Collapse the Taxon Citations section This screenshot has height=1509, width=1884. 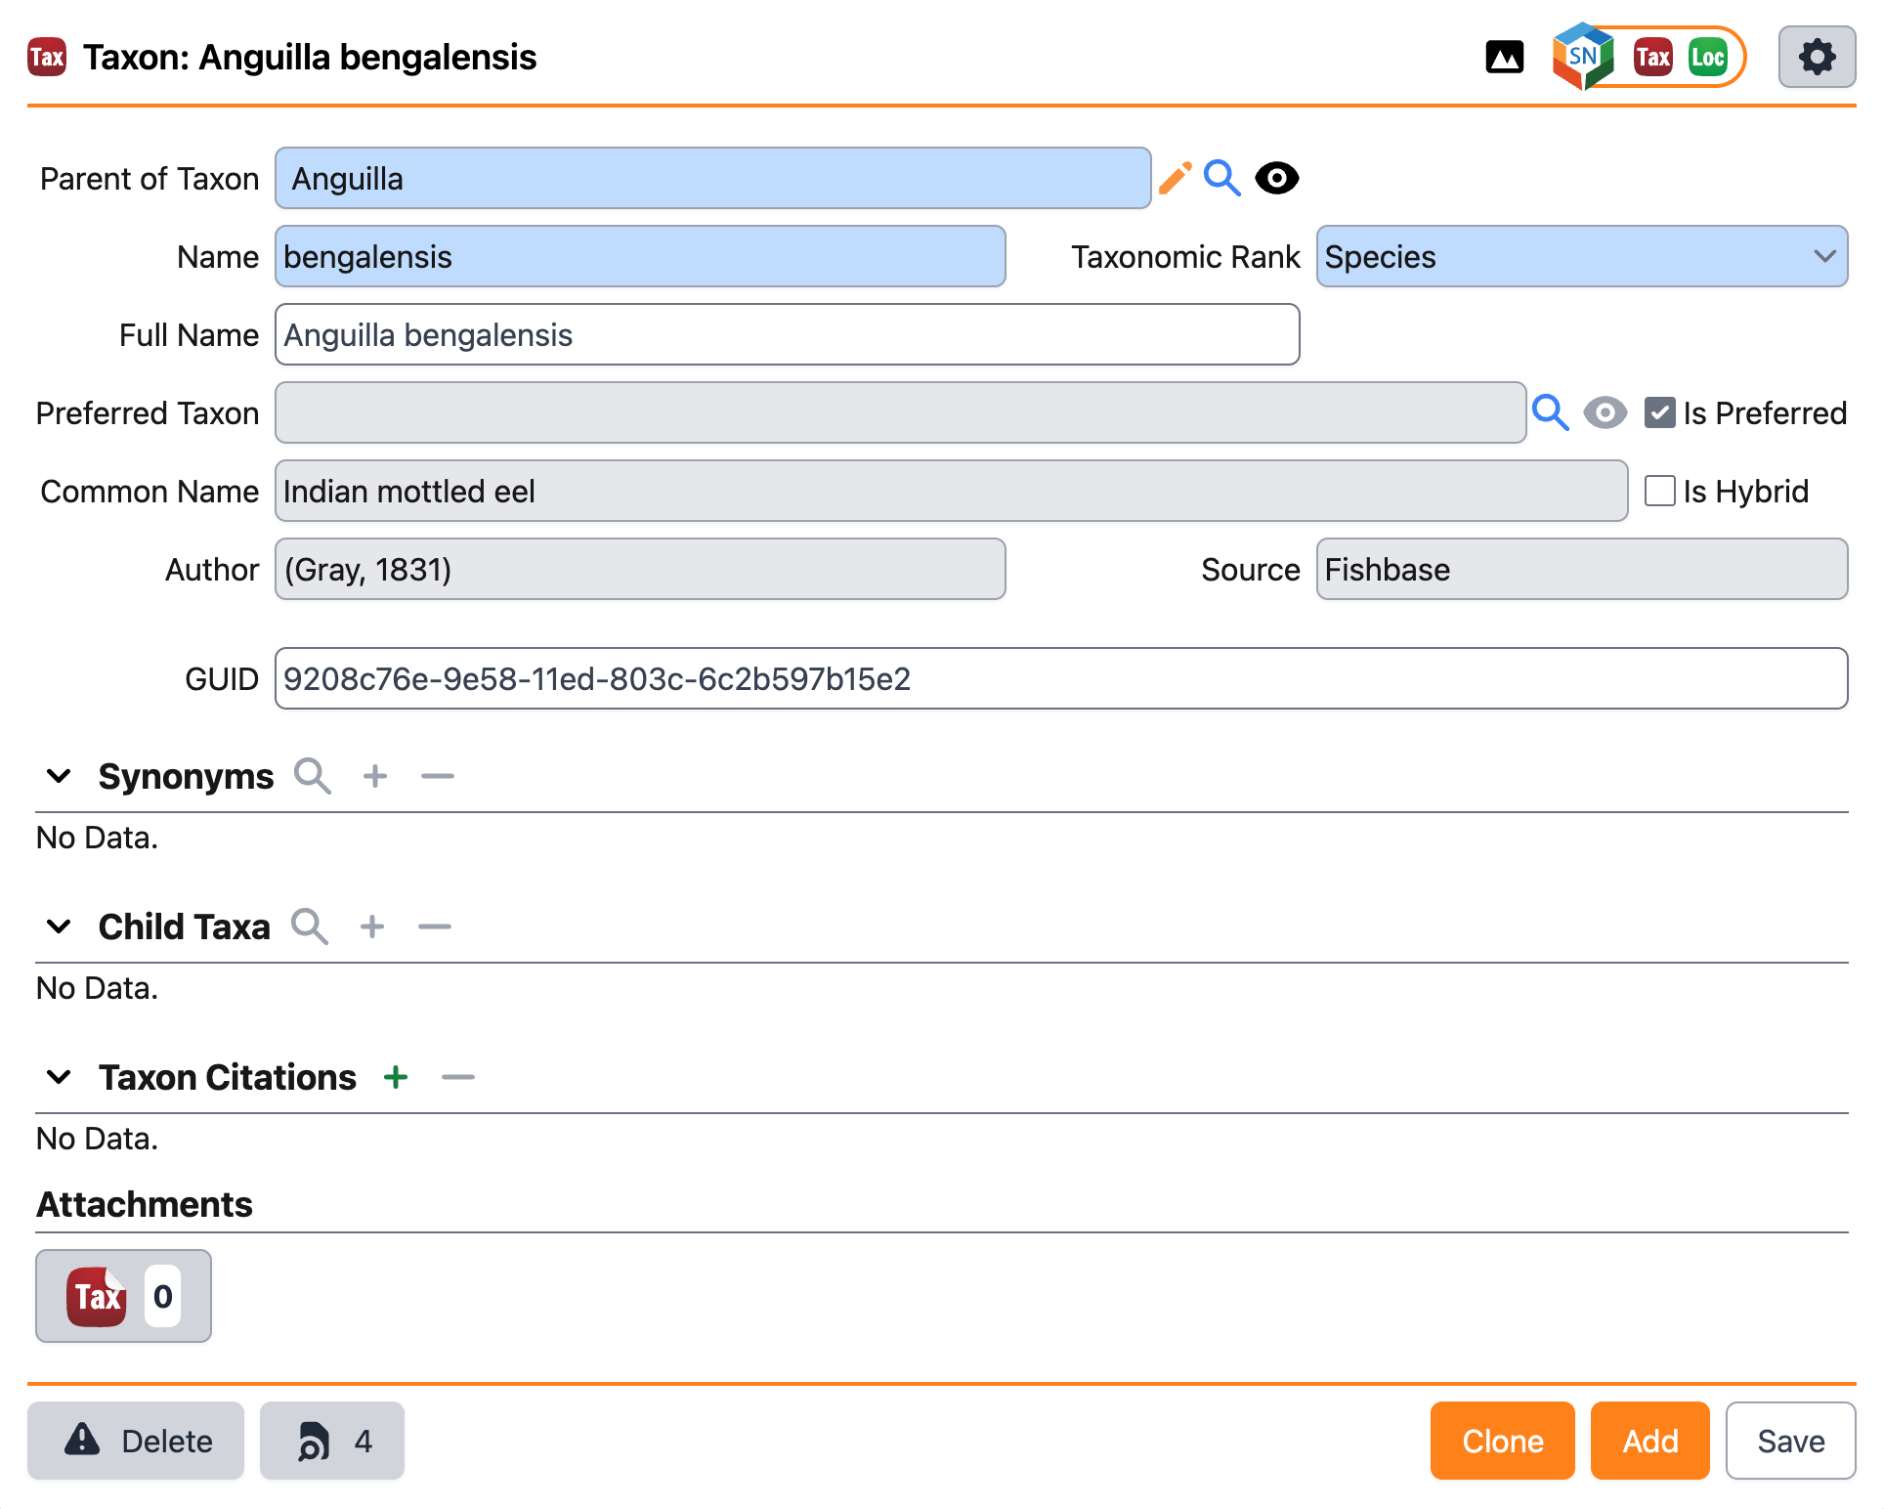(x=59, y=1077)
